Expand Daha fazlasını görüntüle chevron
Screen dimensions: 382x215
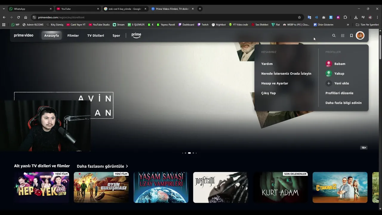pos(127,166)
